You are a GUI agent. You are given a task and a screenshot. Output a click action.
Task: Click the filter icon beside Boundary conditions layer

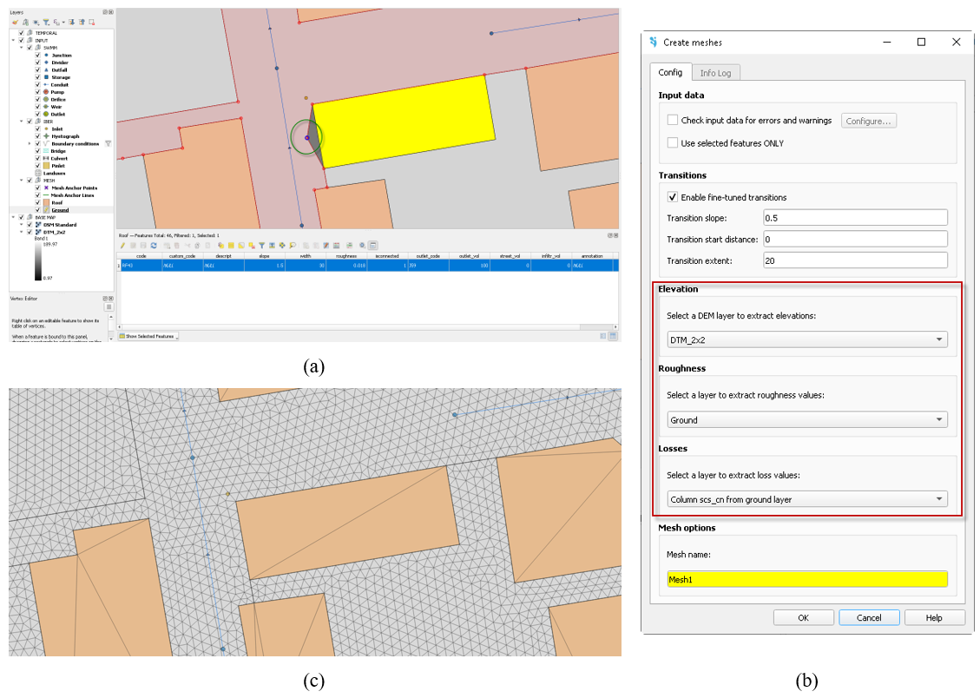point(108,143)
